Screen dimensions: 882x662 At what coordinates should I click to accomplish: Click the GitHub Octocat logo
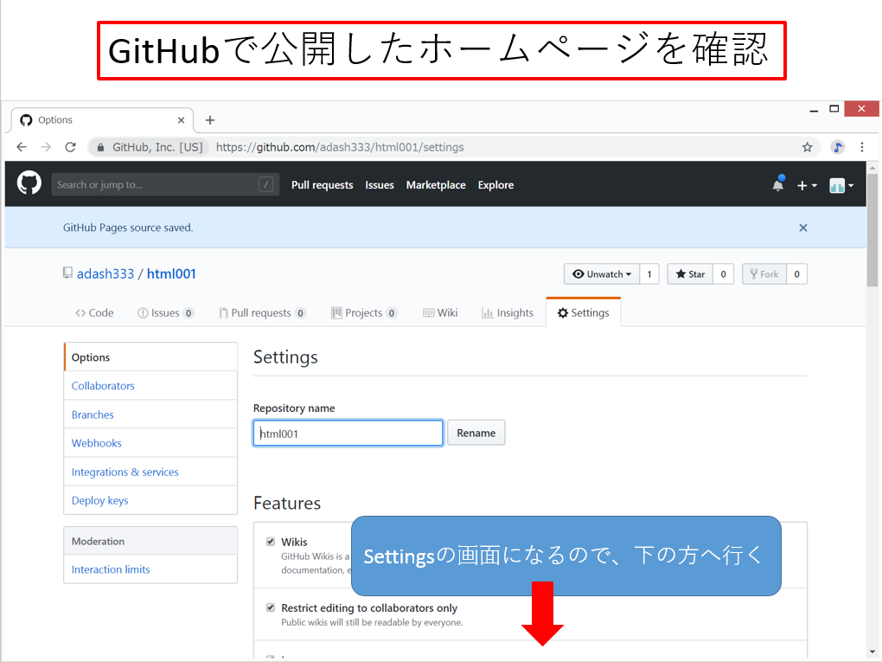(29, 183)
